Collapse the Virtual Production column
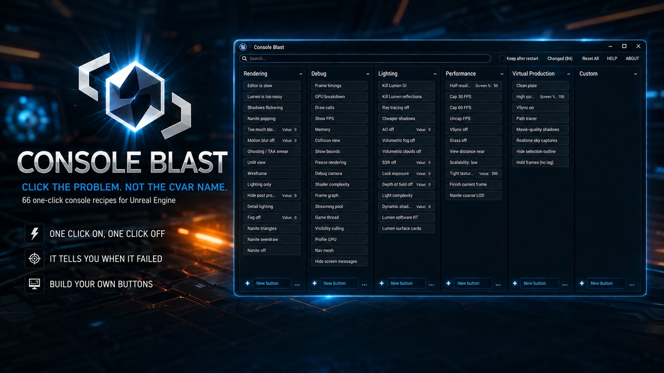Image resolution: width=664 pixels, height=373 pixels. tap(569, 74)
